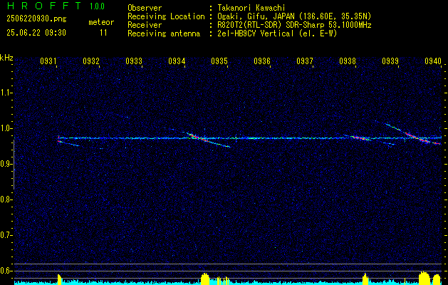448x285 pixels.
Task: Click the Observer label
Action: [x=145, y=8]
